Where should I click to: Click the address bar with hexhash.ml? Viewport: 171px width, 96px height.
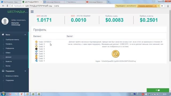62,6
